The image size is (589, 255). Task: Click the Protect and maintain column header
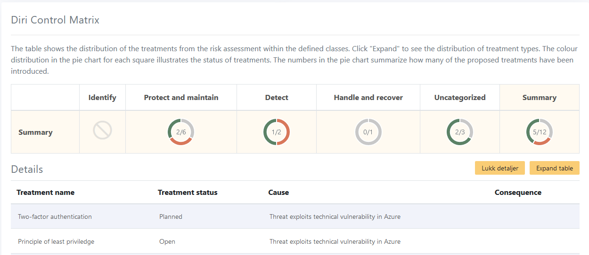coord(181,98)
